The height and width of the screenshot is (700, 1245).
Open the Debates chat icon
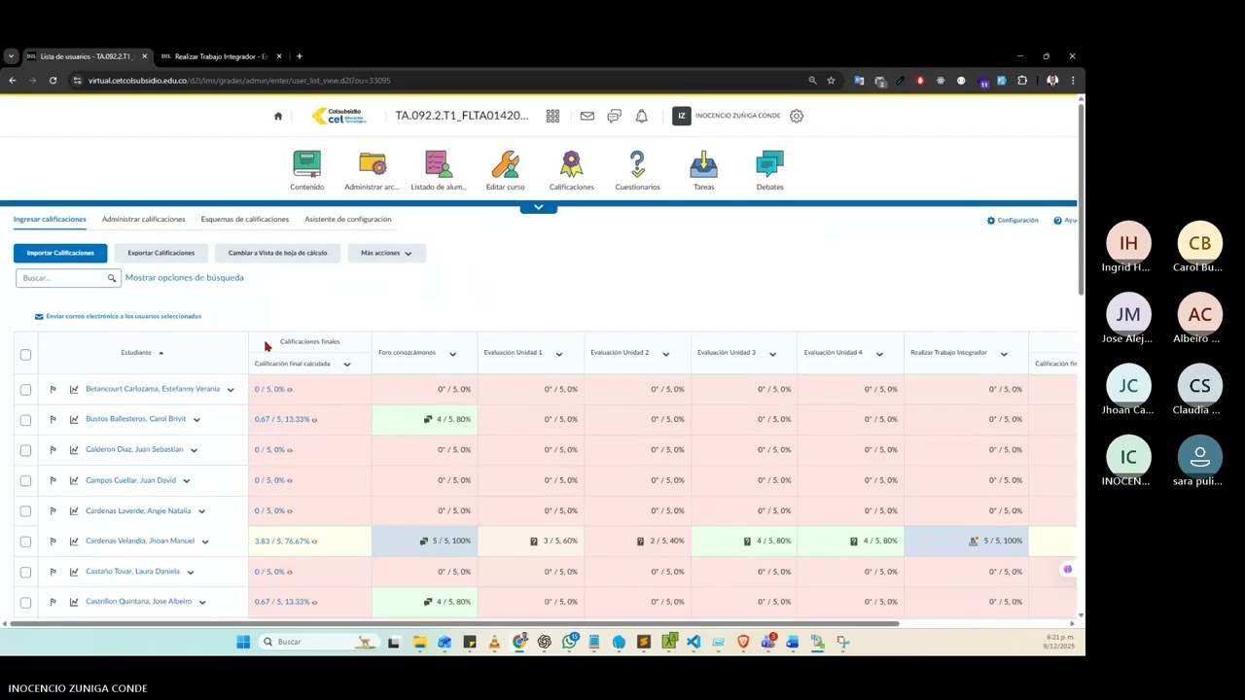tap(769, 163)
